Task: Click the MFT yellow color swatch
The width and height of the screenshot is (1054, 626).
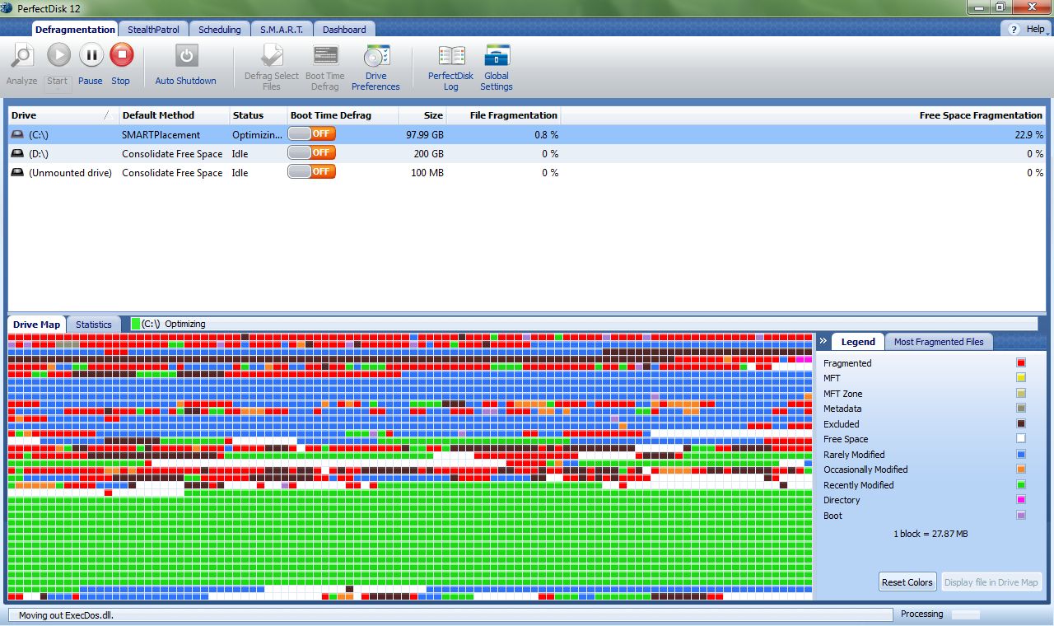Action: pyautogui.click(x=1021, y=378)
